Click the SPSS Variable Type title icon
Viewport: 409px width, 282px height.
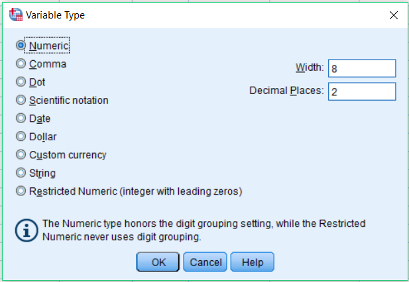[x=16, y=15]
